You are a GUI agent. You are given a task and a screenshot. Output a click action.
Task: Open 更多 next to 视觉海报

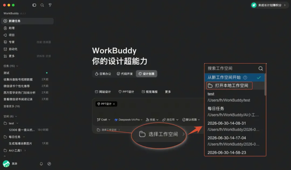pos(168,92)
